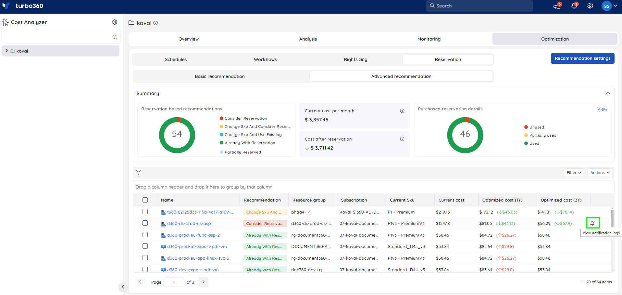The image size is (622, 295).
Task: Open d360-prod-eu-func-asp-2 resource link
Action: 193,235
